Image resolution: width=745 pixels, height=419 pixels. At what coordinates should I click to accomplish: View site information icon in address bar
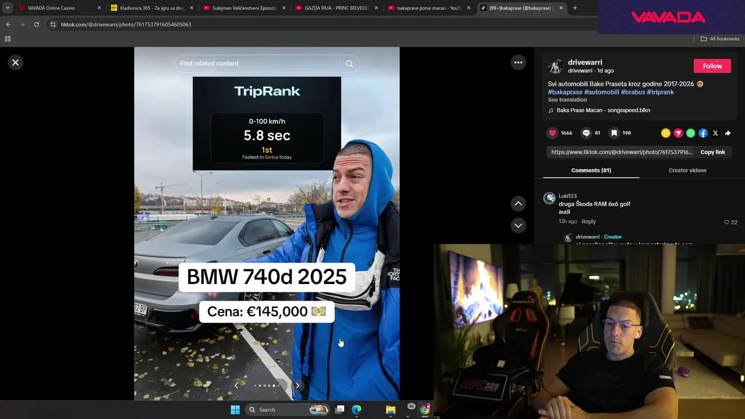54,24
